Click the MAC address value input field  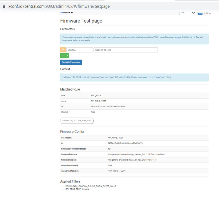tap(126, 50)
